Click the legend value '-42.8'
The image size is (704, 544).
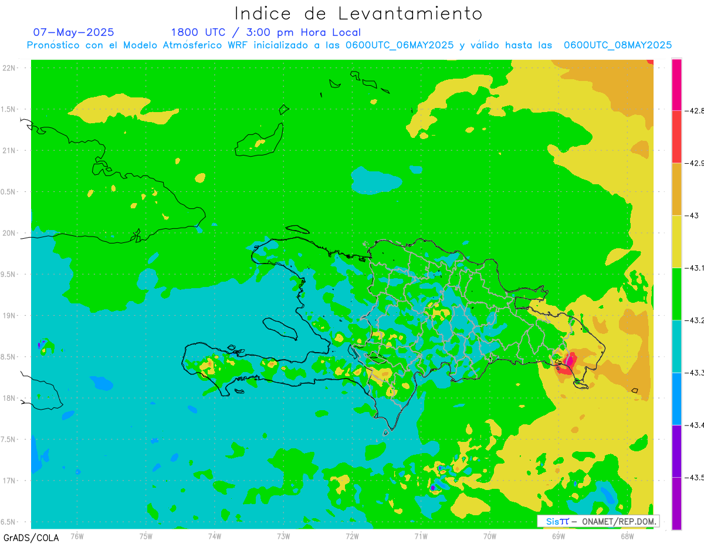pos(695,110)
